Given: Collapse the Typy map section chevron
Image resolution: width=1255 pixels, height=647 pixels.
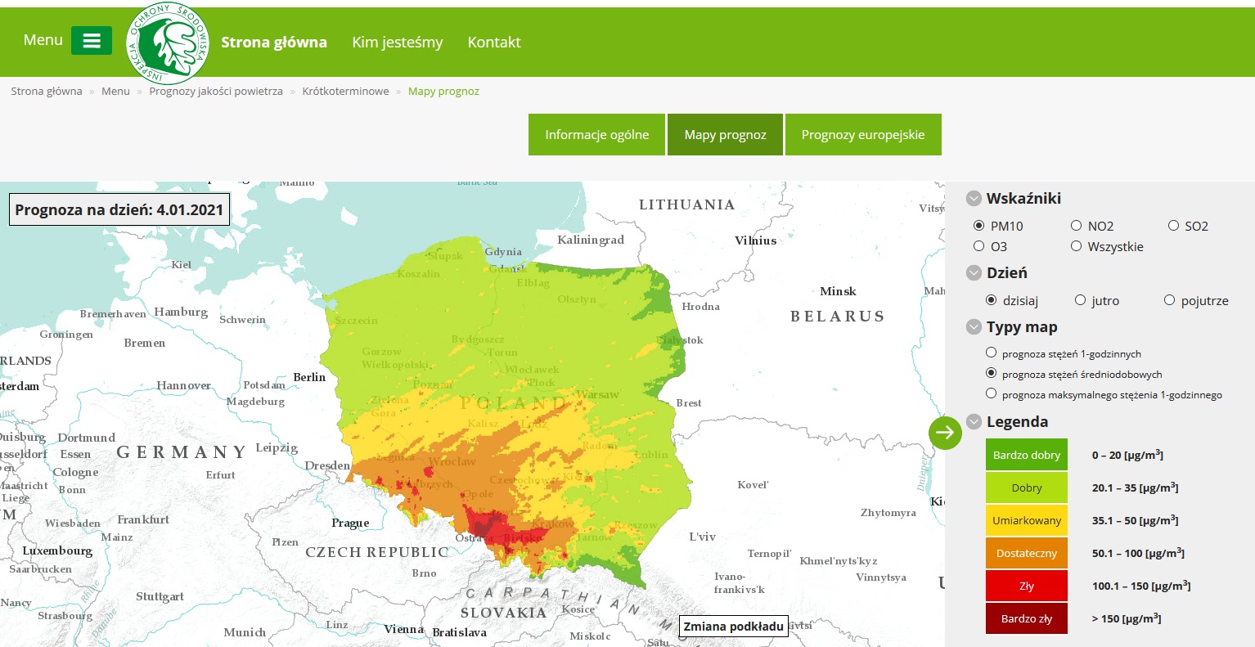Looking at the screenshot, I should (974, 326).
